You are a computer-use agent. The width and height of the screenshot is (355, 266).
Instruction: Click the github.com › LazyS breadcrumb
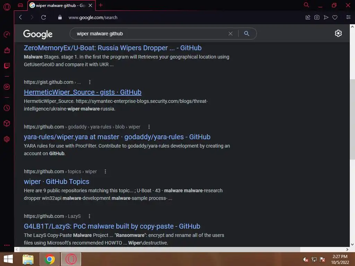pyautogui.click(x=52, y=216)
